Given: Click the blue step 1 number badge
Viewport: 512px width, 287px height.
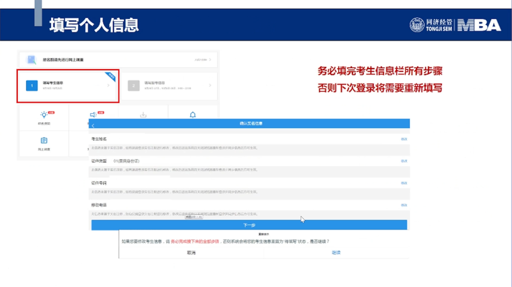Looking at the screenshot, I should [32, 86].
